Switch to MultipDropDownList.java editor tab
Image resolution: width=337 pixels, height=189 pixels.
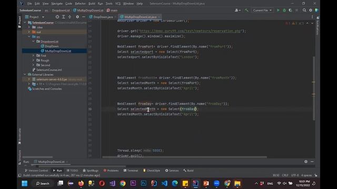click(x=141, y=17)
